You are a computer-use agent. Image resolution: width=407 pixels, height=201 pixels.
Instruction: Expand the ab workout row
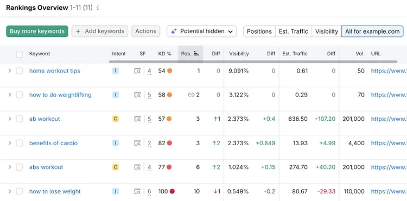(10, 119)
